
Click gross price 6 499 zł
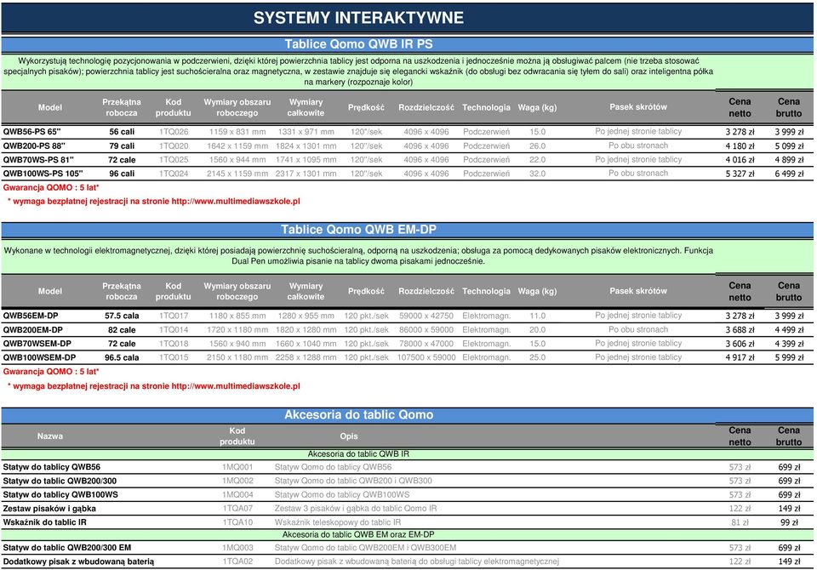pyautogui.click(x=789, y=174)
